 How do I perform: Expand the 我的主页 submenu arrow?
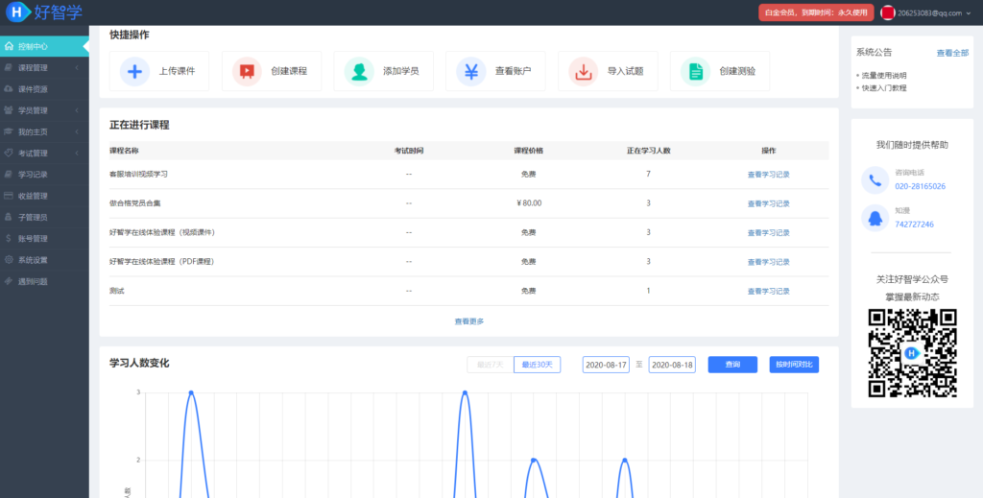[77, 131]
